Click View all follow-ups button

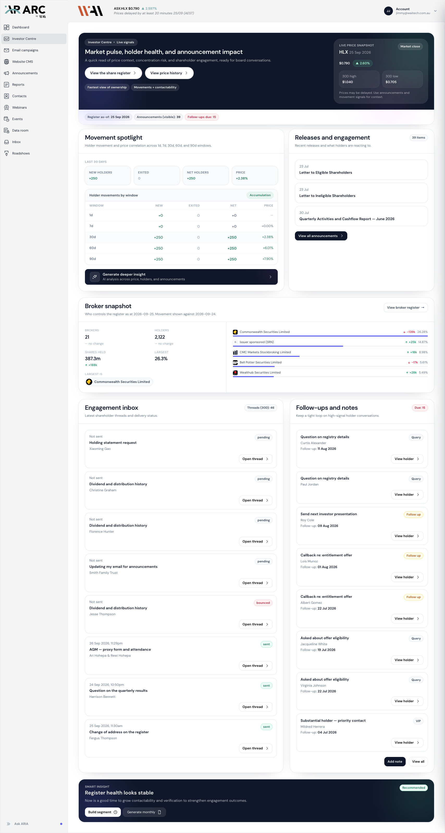point(418,762)
